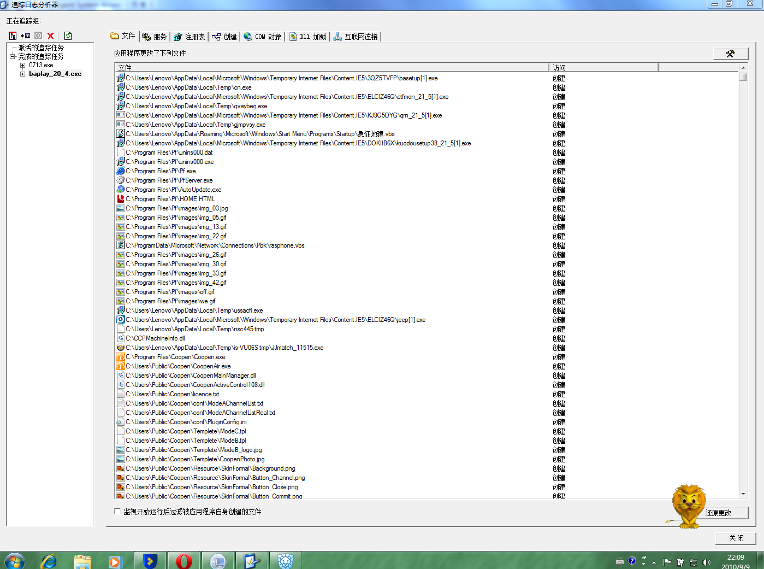This screenshot has height=569, width=764.
Task: Open the Opera browser from the taskbar
Action: [x=184, y=561]
